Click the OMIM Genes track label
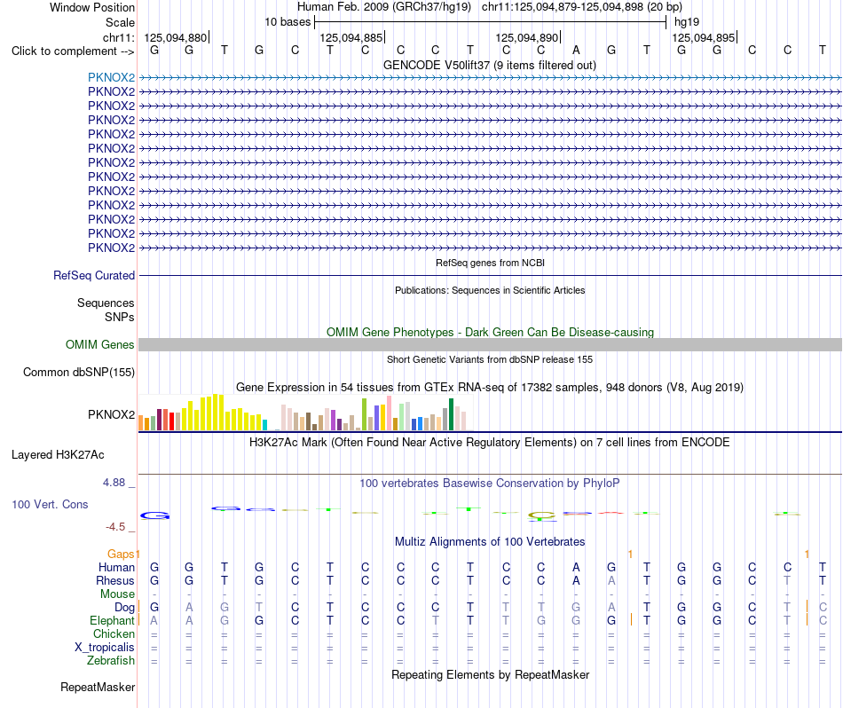Image resolution: width=843 pixels, height=708 pixels. pos(100,344)
